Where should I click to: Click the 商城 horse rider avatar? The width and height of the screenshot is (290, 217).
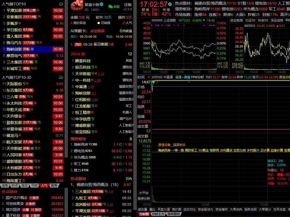(77, 7)
